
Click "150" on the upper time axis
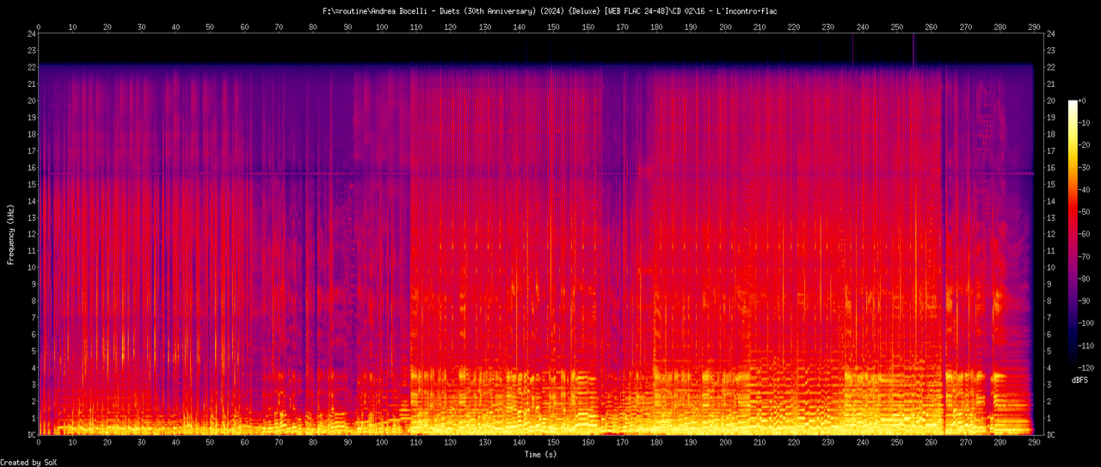tap(553, 27)
